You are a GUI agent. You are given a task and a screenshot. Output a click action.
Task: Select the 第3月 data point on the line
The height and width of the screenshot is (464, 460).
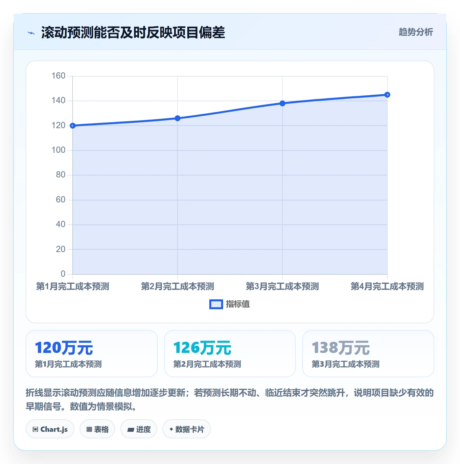pos(283,103)
